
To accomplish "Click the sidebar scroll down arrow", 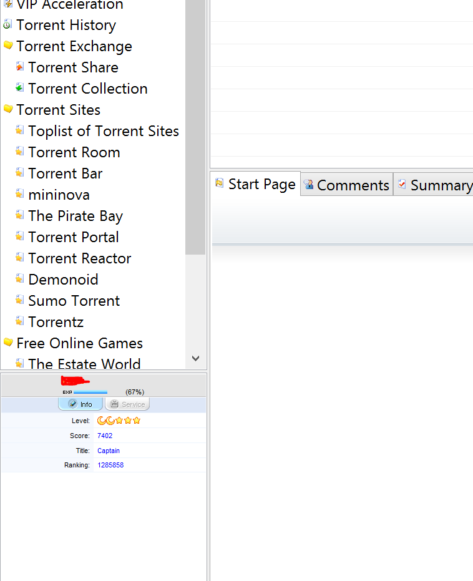I will (195, 358).
